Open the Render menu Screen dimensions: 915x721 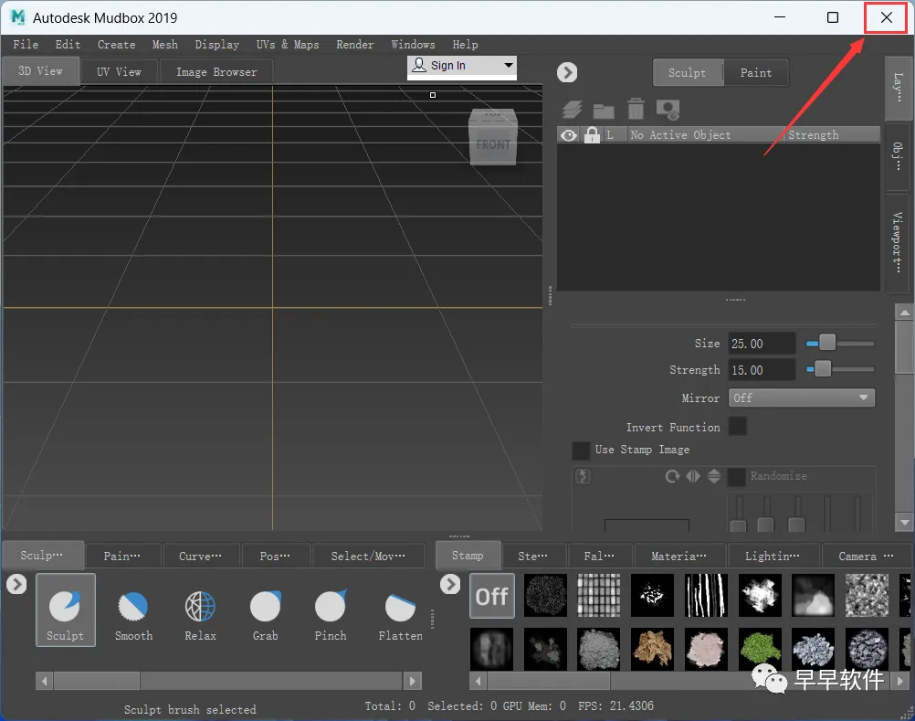355,45
